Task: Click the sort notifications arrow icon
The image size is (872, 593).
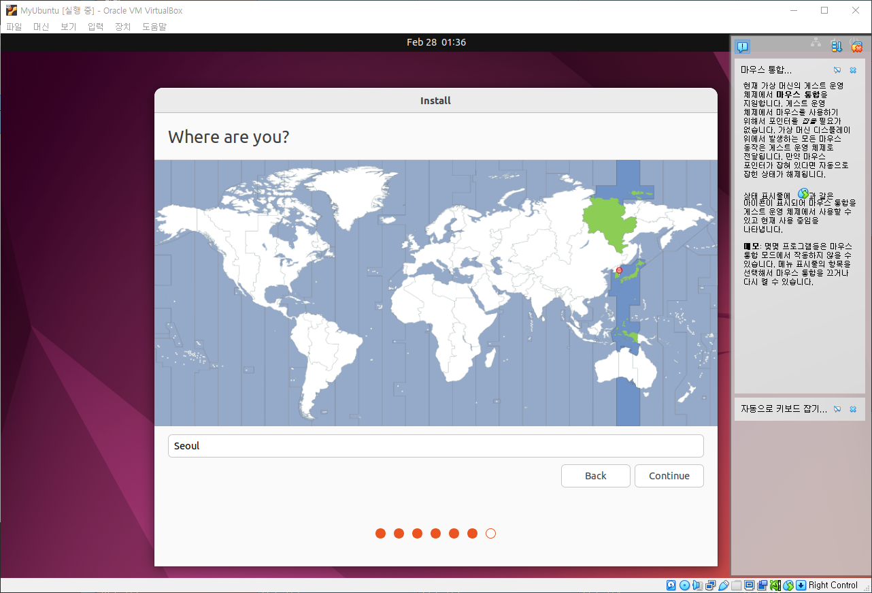Action: click(x=837, y=46)
